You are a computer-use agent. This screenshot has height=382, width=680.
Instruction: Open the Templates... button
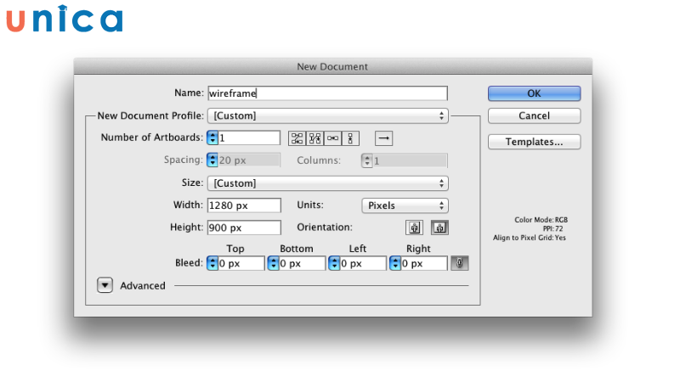[x=534, y=142]
